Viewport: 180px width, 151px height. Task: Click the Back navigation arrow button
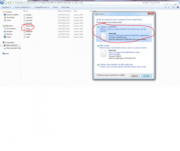point(2,3)
